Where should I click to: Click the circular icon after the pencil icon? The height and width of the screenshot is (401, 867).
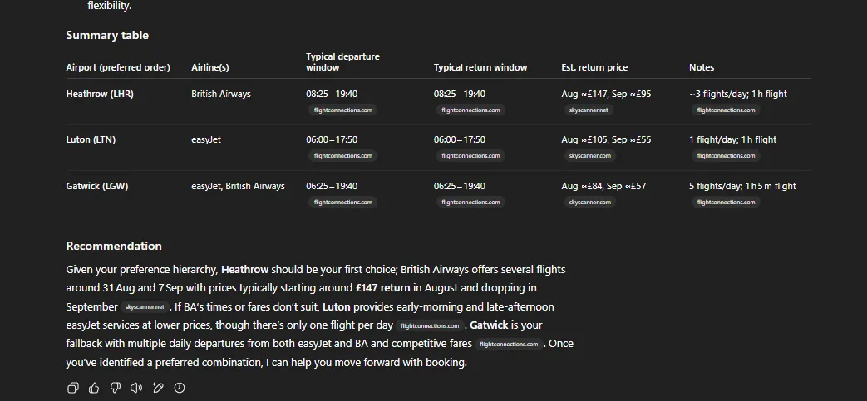180,388
